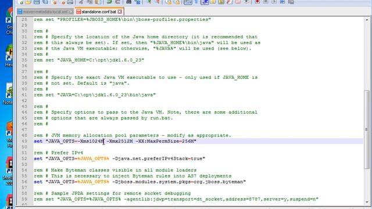
Task: Click Run Macro Multiple Times icon
Action: coord(282,2)
